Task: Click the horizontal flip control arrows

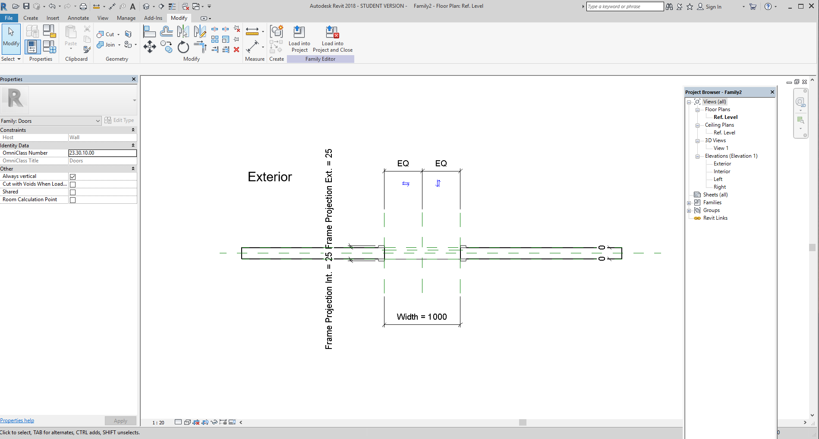Action: pyautogui.click(x=406, y=184)
